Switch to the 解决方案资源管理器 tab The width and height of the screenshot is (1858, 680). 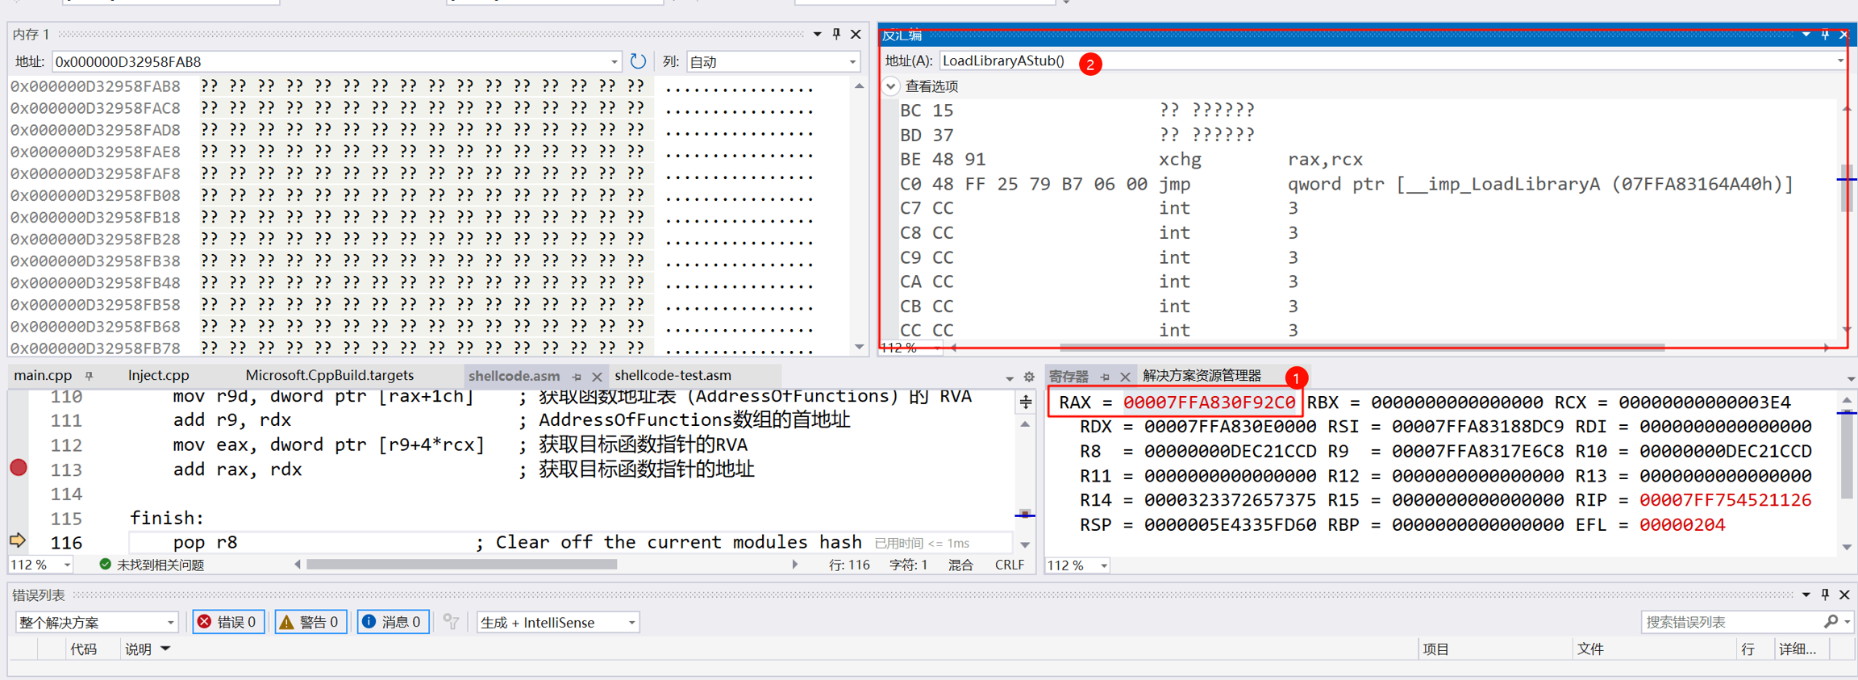point(1202,376)
